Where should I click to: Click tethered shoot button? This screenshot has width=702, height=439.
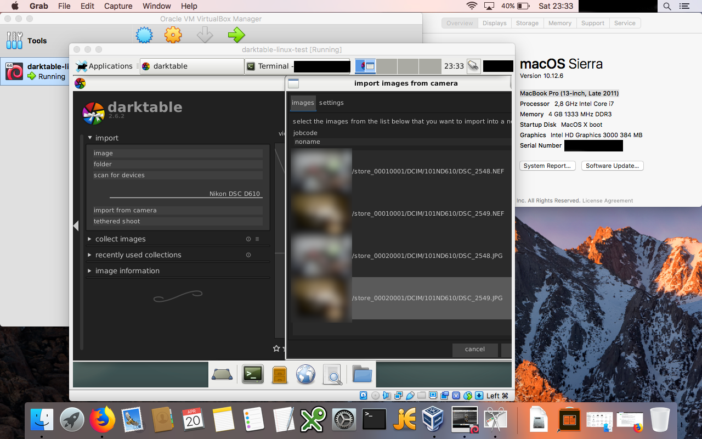click(178, 221)
